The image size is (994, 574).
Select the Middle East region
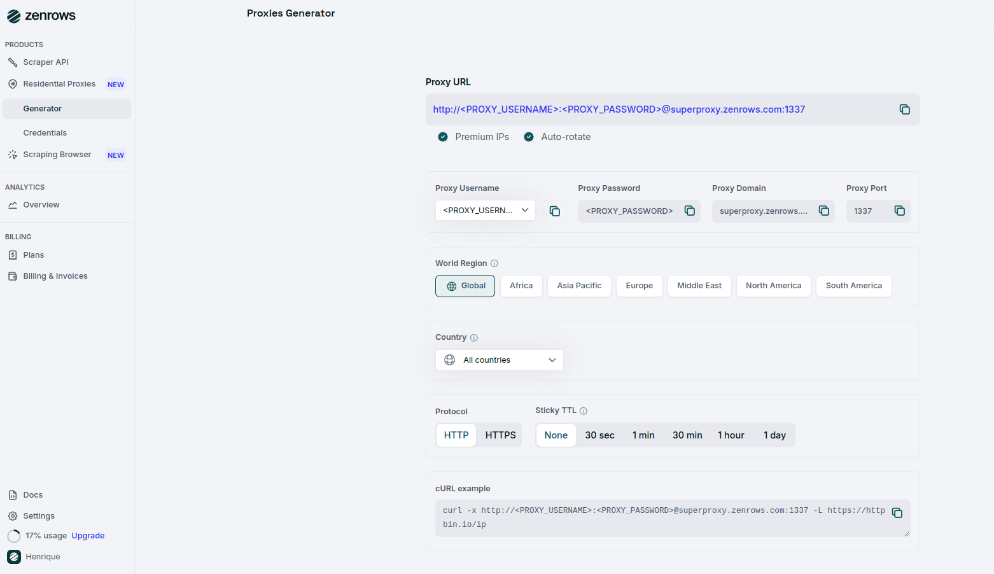(699, 286)
